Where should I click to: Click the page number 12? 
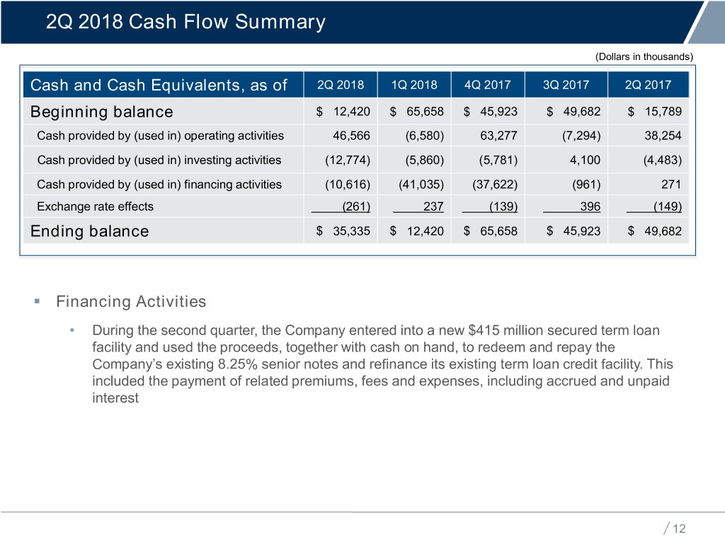[680, 529]
